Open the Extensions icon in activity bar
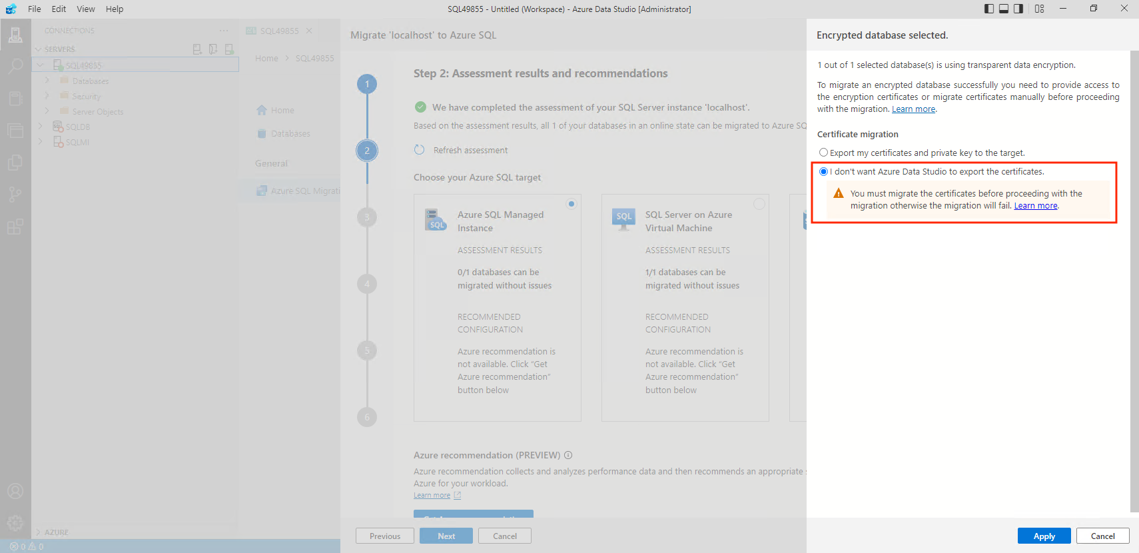This screenshot has height=553, width=1139. point(15,227)
